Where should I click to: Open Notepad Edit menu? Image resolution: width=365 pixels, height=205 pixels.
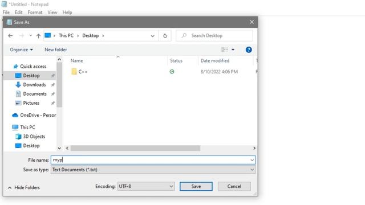pyautogui.click(x=18, y=13)
